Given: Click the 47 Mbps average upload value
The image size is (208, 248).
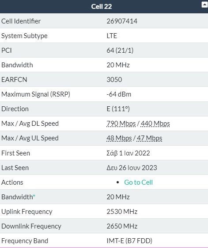Looking at the screenshot, I should [x=149, y=138].
